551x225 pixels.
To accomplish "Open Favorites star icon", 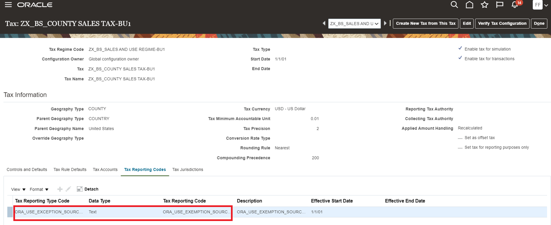I will (x=484, y=5).
